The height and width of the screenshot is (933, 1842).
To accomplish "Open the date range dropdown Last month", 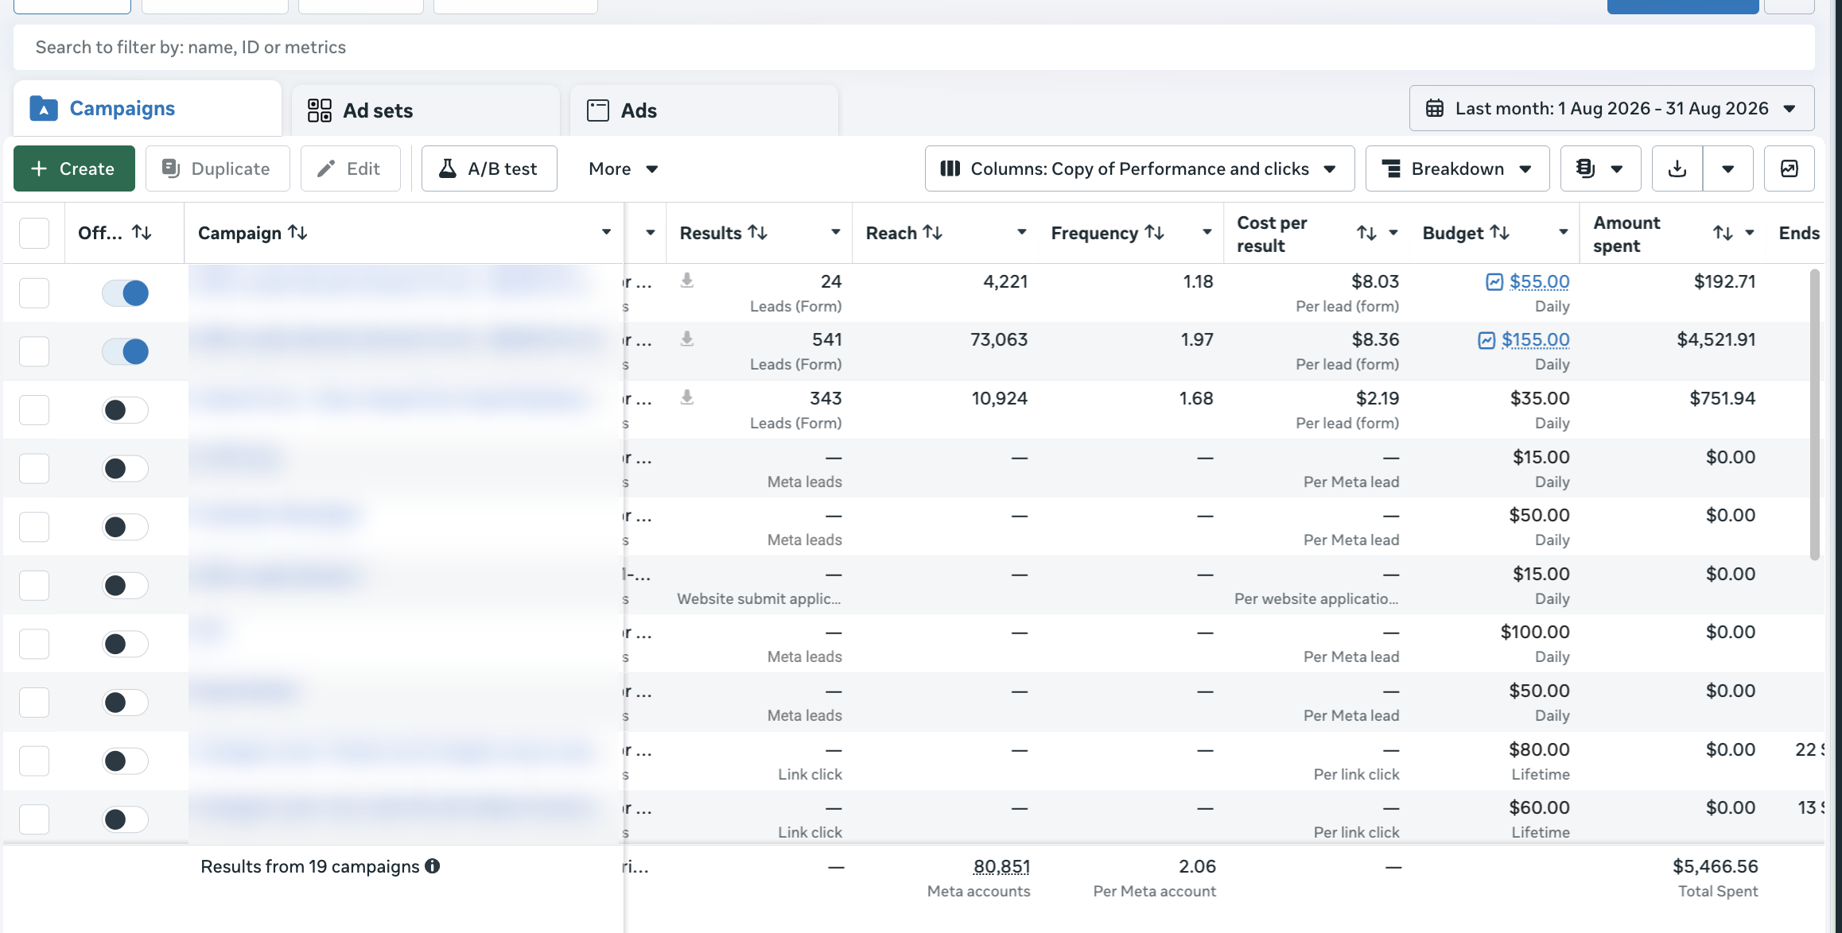I will click(x=1611, y=108).
